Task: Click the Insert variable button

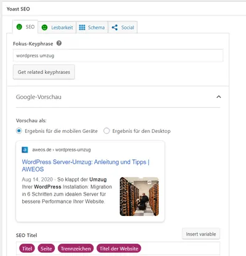Action: coord(201,234)
